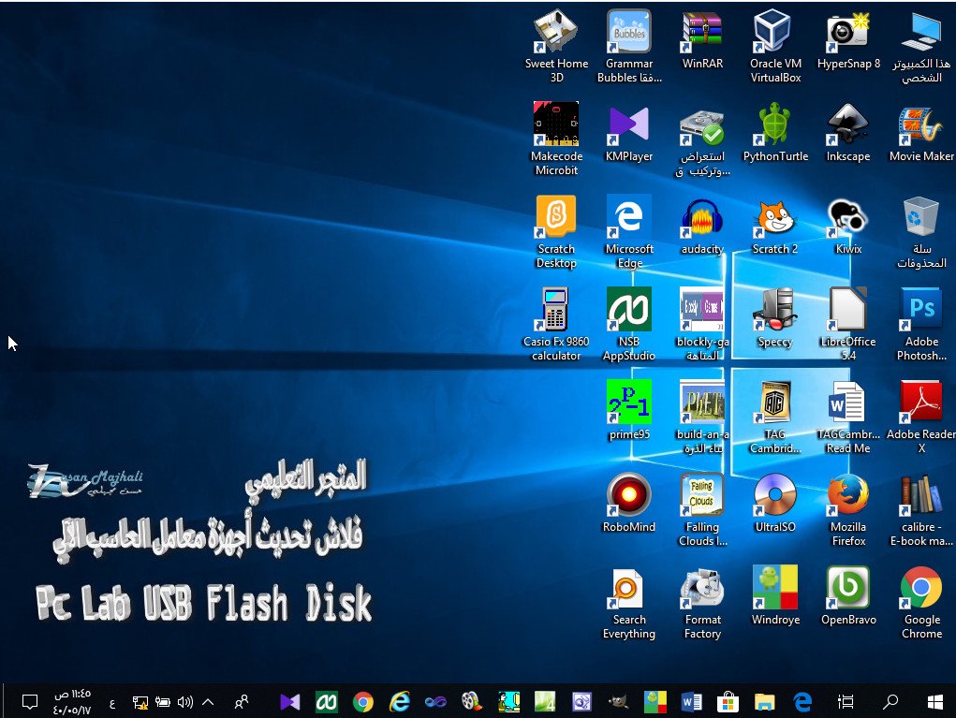Open File Explorer from taskbar
This screenshot has height=718, width=956.
tap(765, 702)
